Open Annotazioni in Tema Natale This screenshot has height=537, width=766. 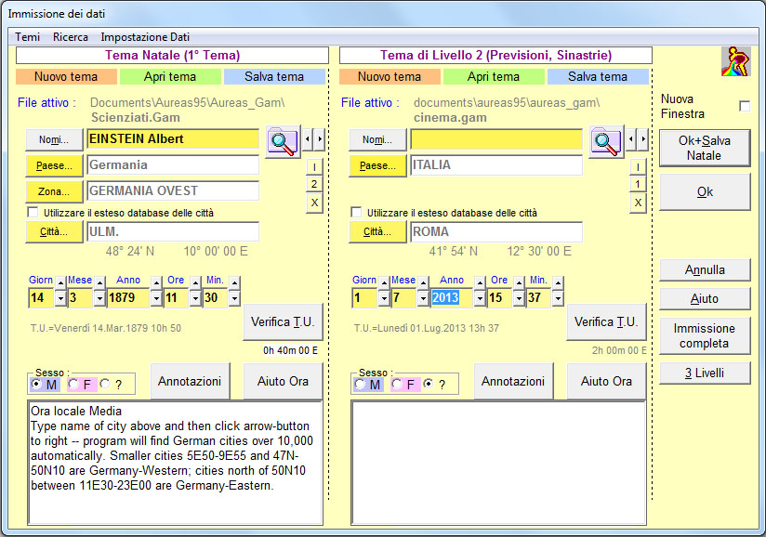click(190, 381)
